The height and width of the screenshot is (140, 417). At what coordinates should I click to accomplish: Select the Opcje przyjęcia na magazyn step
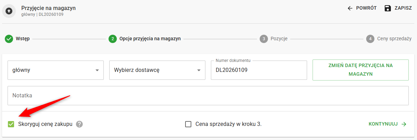(x=150, y=39)
